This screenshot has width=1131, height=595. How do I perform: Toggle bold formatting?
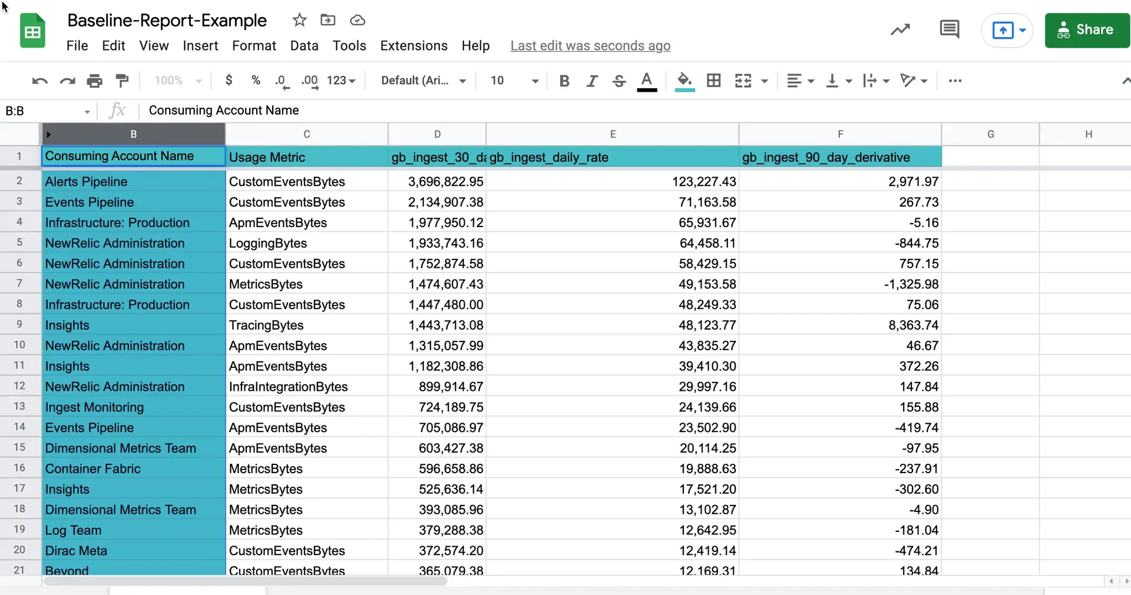pyautogui.click(x=564, y=81)
